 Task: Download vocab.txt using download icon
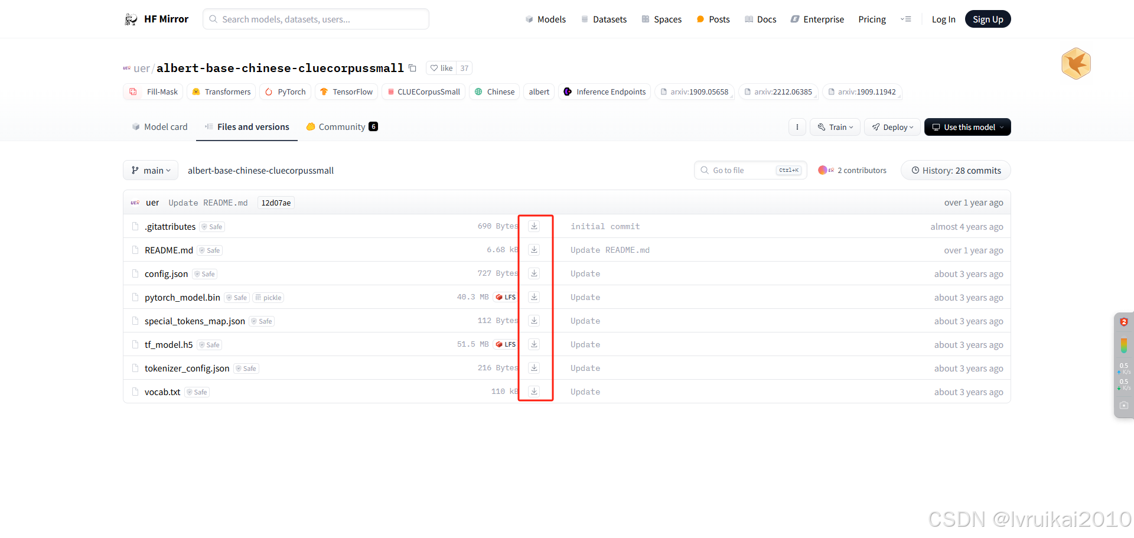tap(534, 392)
